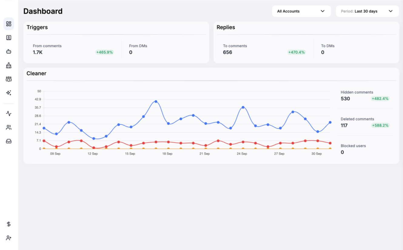Click the 28.6 y-axis value
403x250 pixels.
point(38,116)
